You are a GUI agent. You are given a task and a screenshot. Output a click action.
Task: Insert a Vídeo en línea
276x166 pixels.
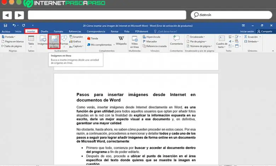pos(134,42)
